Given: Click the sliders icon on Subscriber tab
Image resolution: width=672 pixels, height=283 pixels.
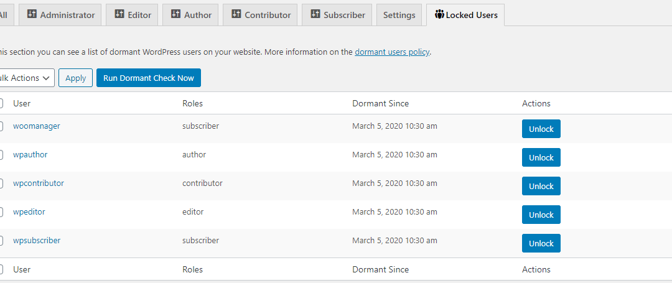Looking at the screenshot, I should pos(315,14).
